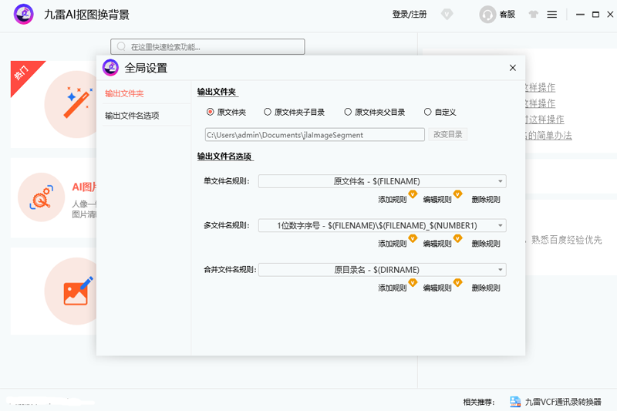Screen dimensions: 617x411
Task: Click the VIP diamond icon in title bar
Action: pos(447,15)
